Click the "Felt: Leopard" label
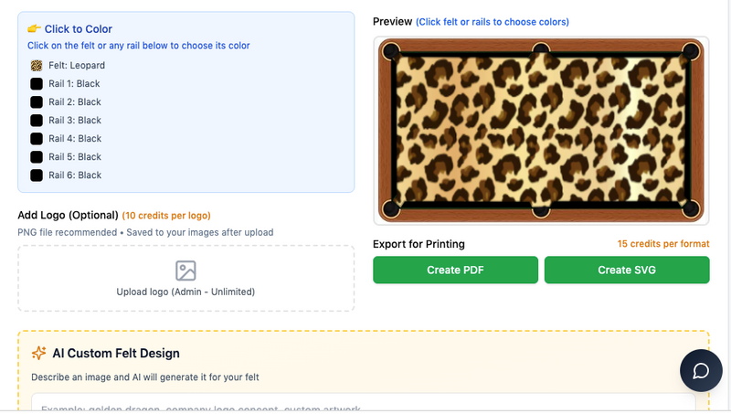Image resolution: width=731 pixels, height=414 pixels. (77, 66)
